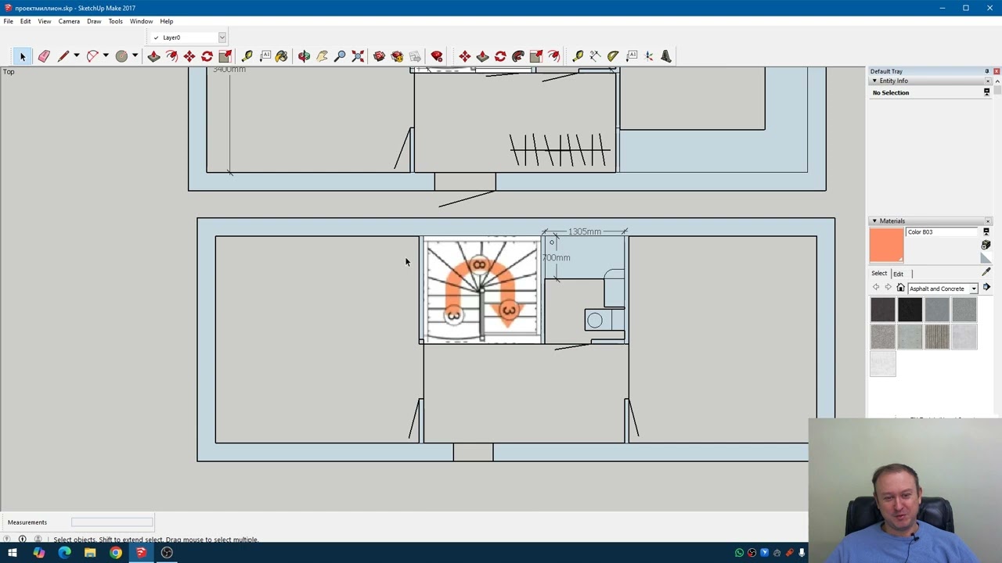Close the Materials panel
This screenshot has height=563, width=1002.
(988, 221)
